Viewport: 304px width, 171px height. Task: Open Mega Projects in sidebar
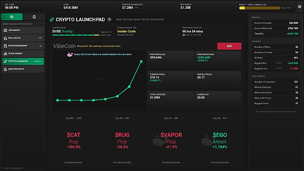click(x=23, y=69)
